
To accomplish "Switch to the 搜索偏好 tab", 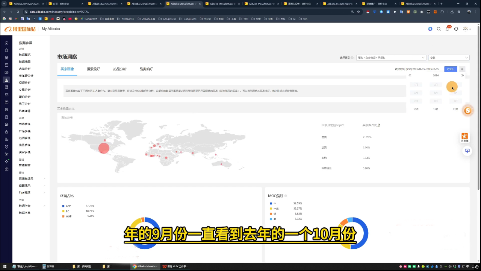I will (94, 69).
